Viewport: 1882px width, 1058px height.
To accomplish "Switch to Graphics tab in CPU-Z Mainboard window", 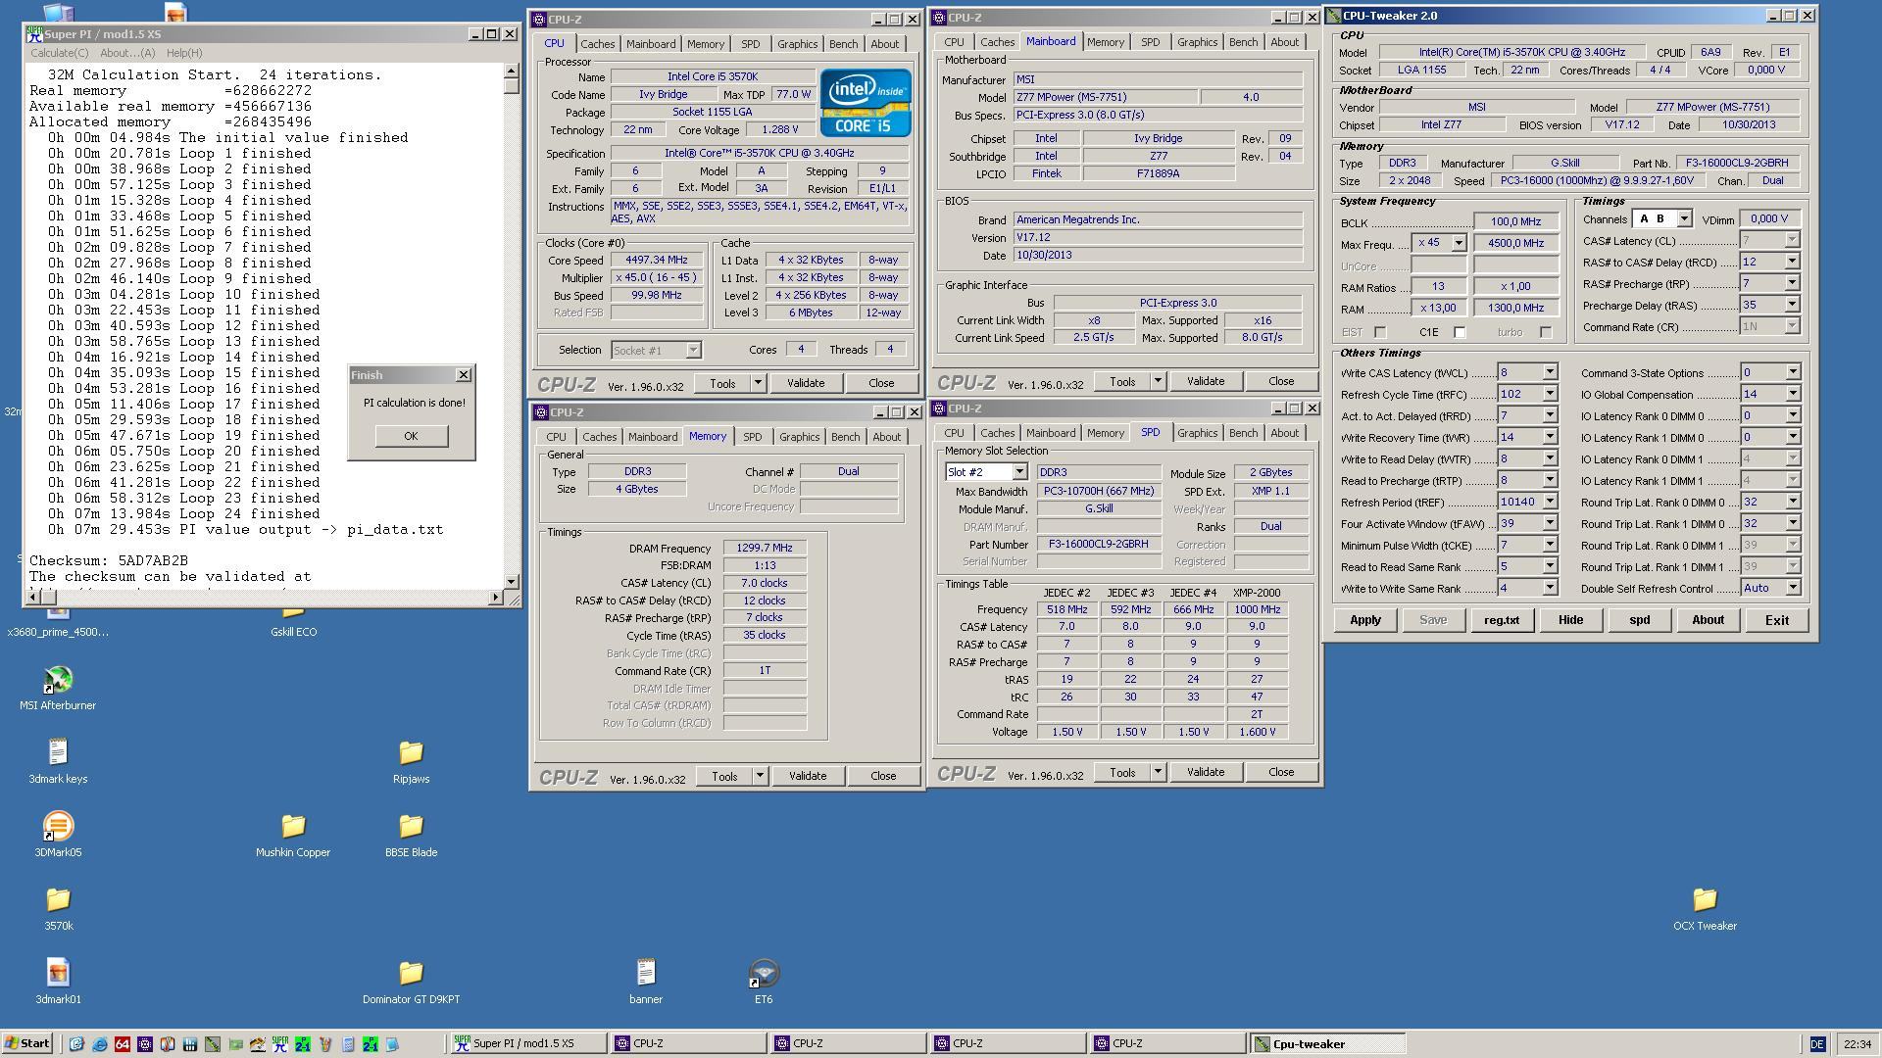I will (x=1197, y=42).
